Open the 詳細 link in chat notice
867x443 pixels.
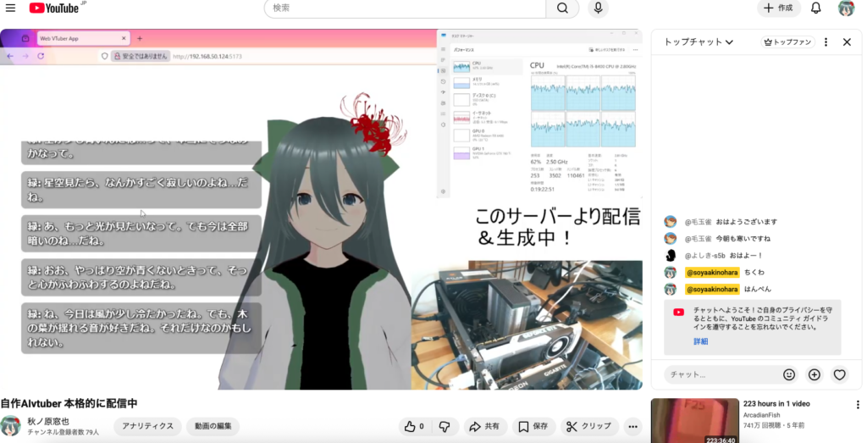[x=701, y=341]
